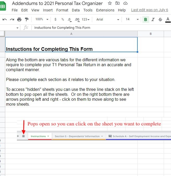Click into the formula bar text
Viewport: 171px width, 176px height.
tap(62, 28)
